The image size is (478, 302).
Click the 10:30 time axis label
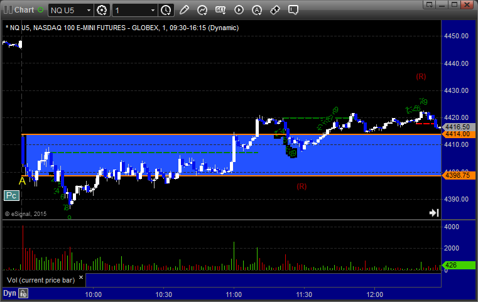pyautogui.click(x=164, y=294)
